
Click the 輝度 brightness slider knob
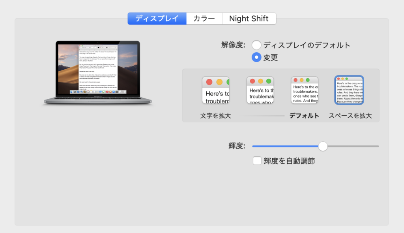(323, 146)
